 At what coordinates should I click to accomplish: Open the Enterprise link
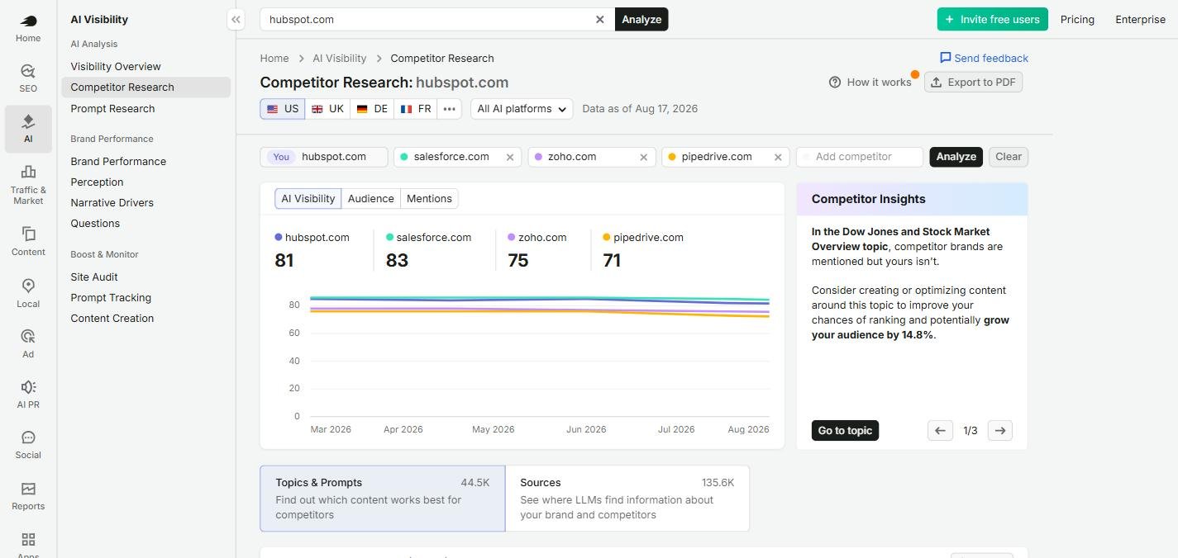1140,19
